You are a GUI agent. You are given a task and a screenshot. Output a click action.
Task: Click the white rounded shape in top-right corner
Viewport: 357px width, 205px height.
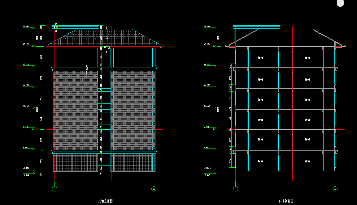pos(340,3)
